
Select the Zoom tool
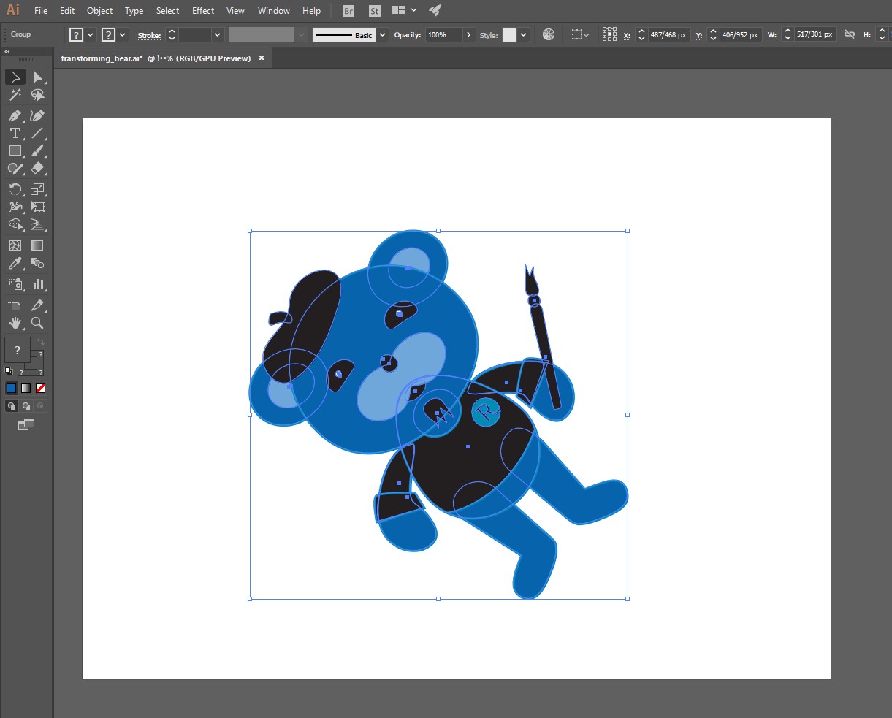tap(38, 323)
